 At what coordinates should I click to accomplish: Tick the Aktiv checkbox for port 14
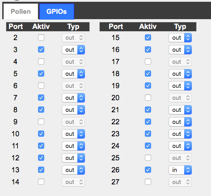(x=41, y=182)
